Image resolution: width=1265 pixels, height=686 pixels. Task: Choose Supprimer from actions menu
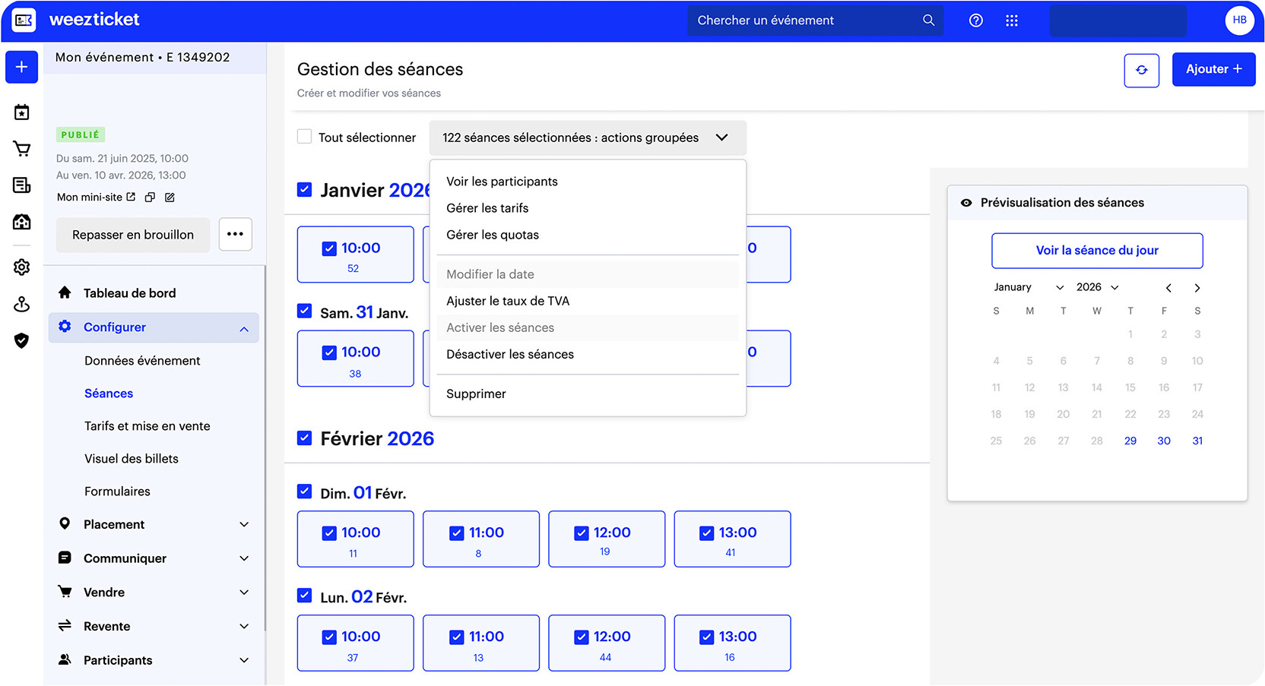click(476, 394)
